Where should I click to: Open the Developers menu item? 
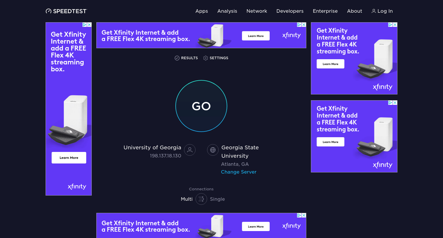click(x=290, y=11)
